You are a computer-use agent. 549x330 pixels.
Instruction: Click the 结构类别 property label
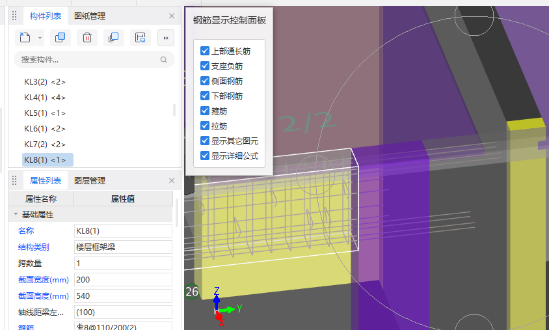pos(34,247)
